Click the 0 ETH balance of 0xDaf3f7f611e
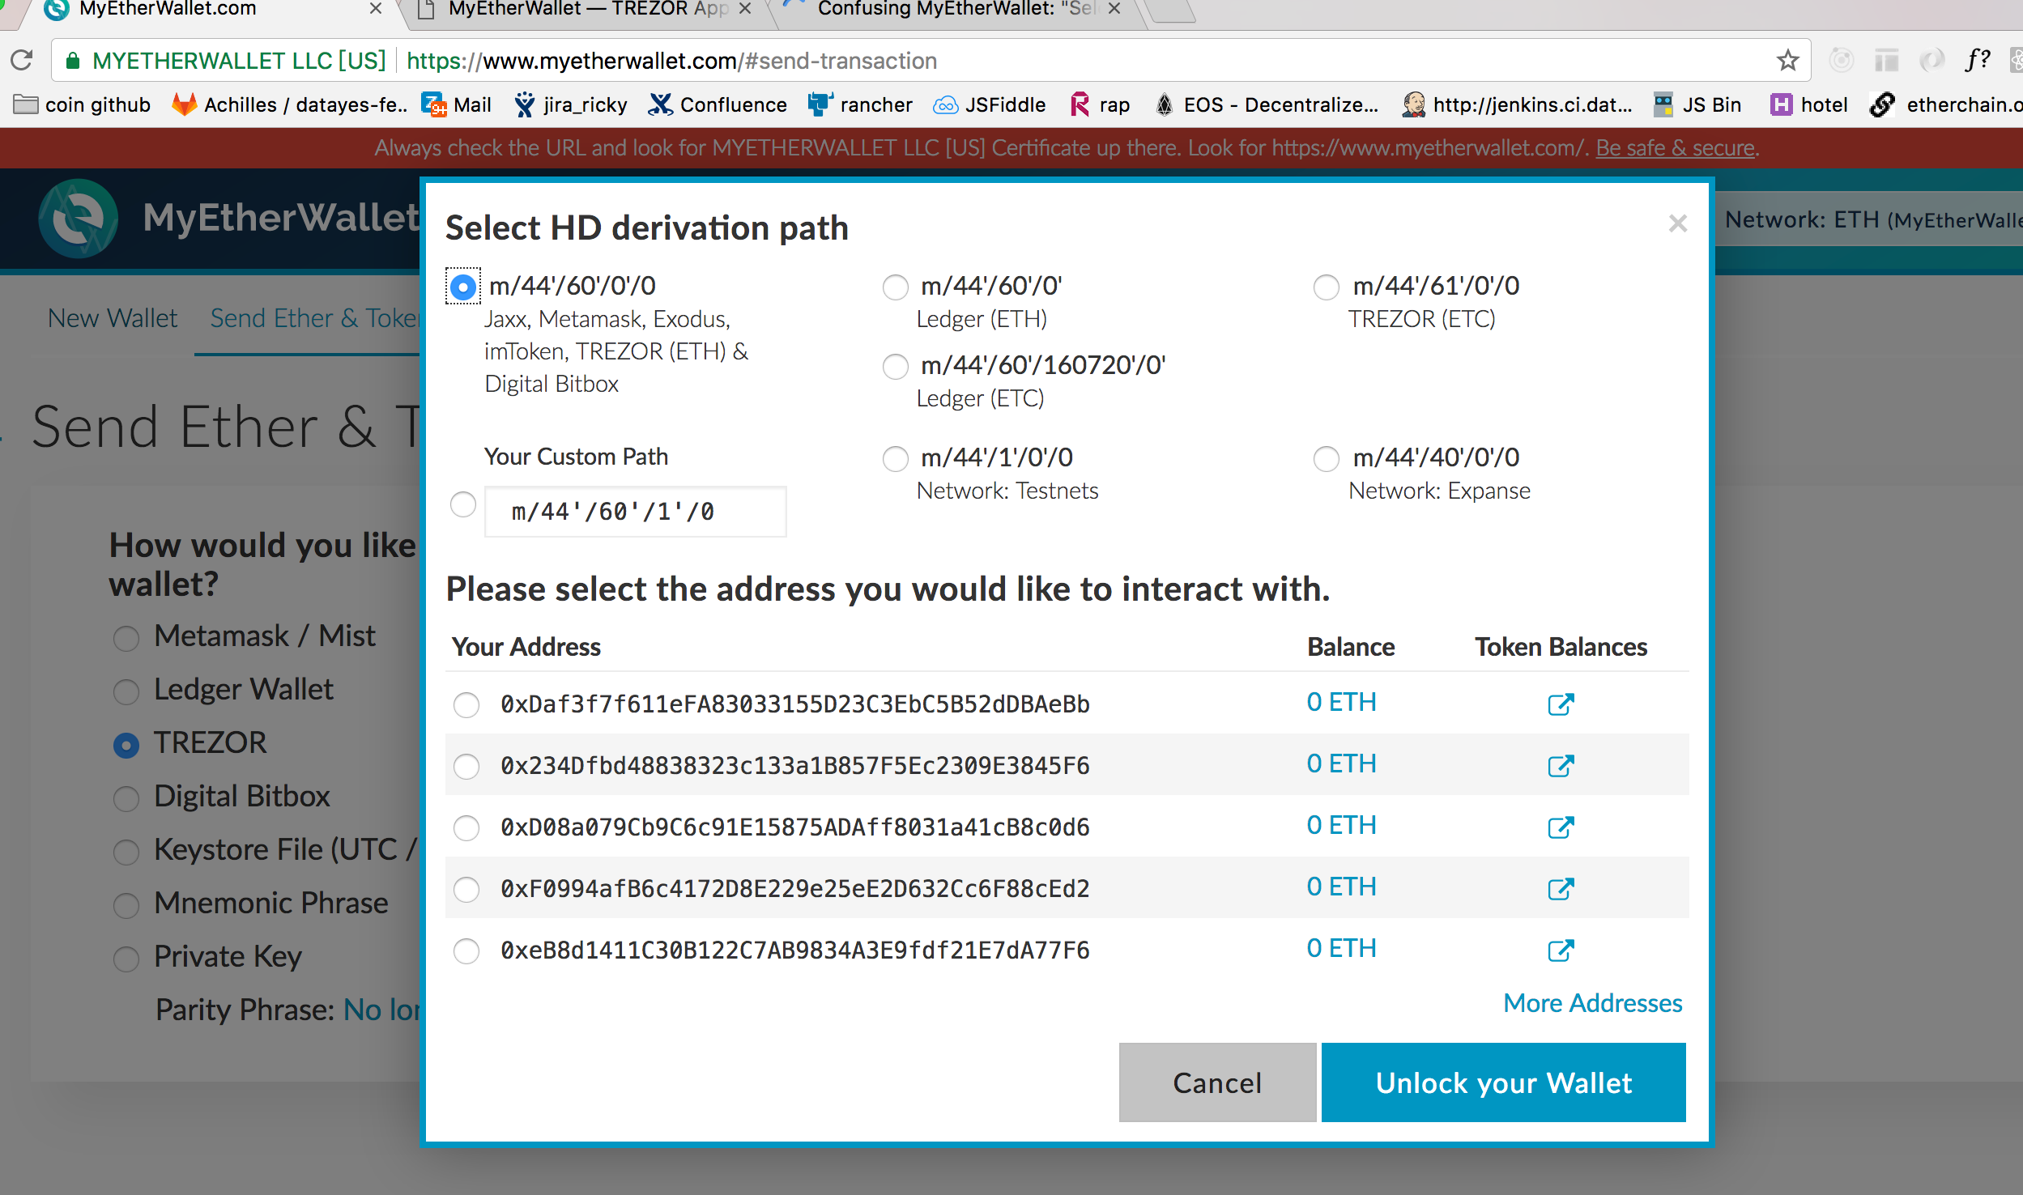This screenshot has height=1195, width=2023. (x=1341, y=702)
